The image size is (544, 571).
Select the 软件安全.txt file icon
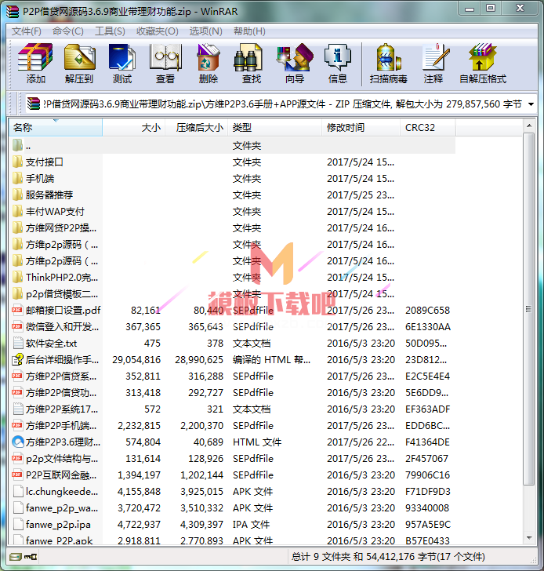[17, 343]
